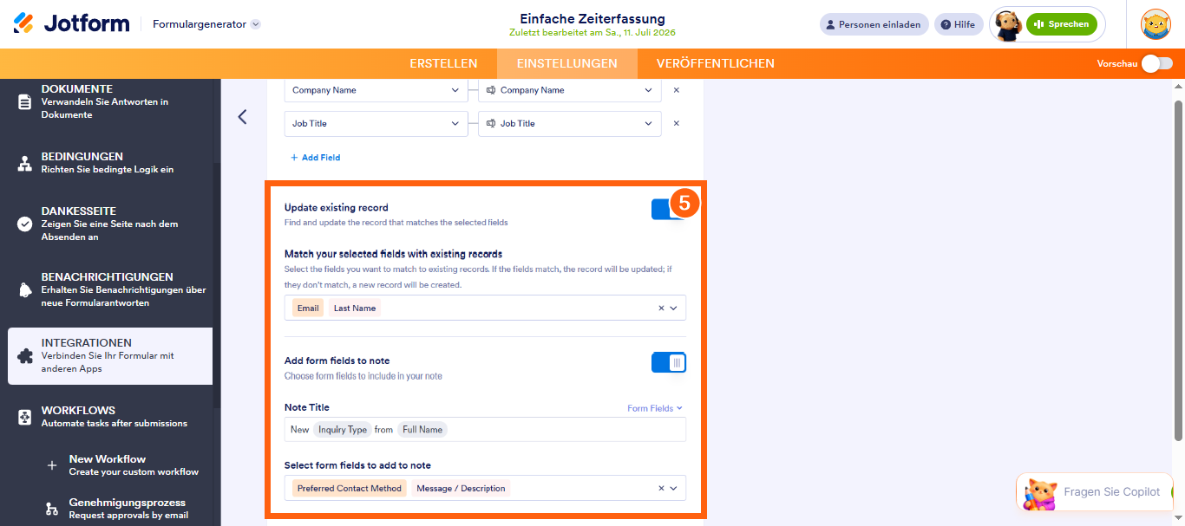Click the Inquiry Type tag in Note Title
Screen dimensions: 1185x526
coord(343,429)
